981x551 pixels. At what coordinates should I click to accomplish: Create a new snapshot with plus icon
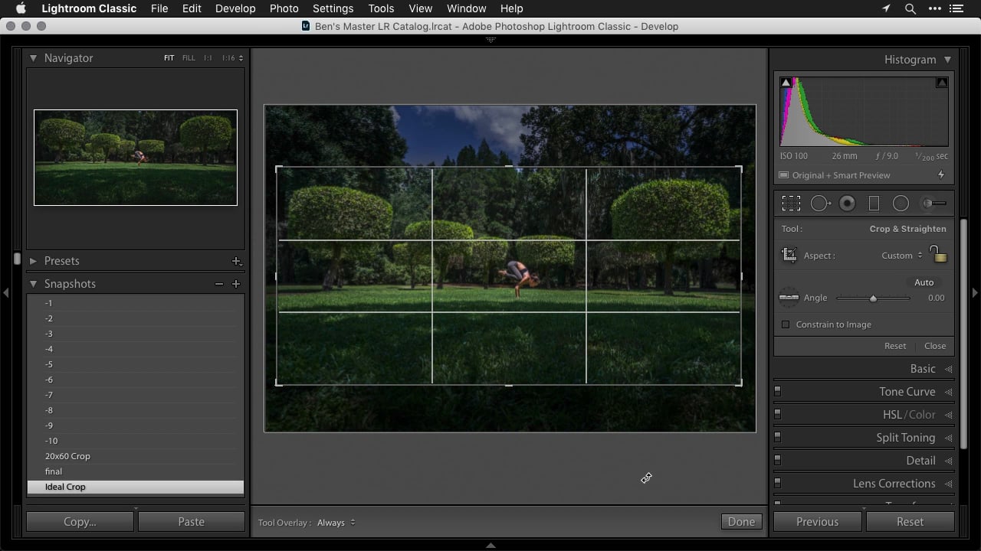pyautogui.click(x=236, y=284)
